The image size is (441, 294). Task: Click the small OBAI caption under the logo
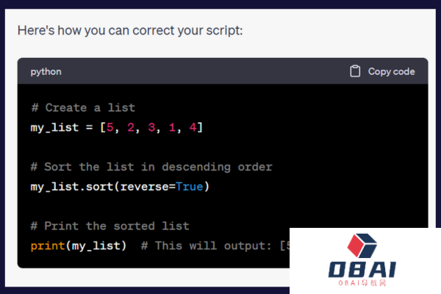pyautogui.click(x=365, y=283)
